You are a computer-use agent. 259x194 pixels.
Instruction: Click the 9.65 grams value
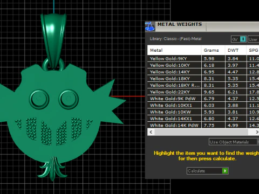pyautogui.click(x=209, y=92)
